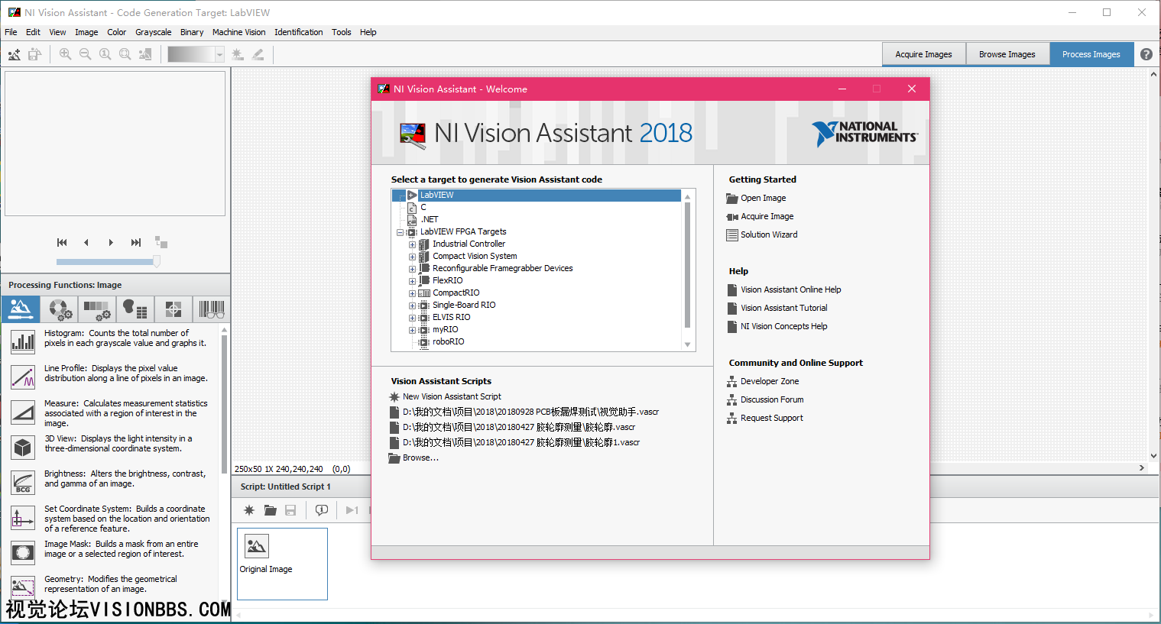The image size is (1161, 624).
Task: Expand the ELVIS RIO tree node
Action: [412, 318]
